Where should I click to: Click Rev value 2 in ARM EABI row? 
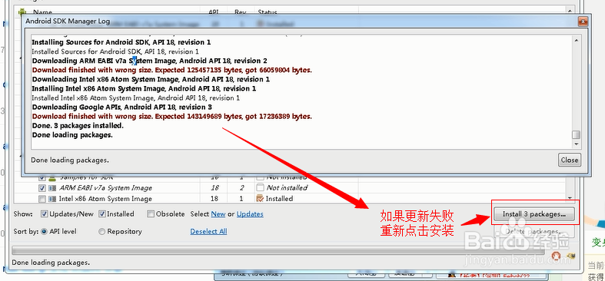pos(241,188)
